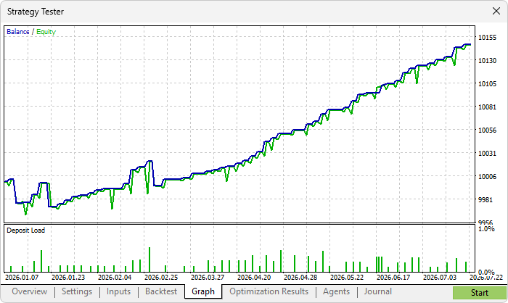Viewport: 508px width, 303px height.
Task: Click the 2026.02.25 date label
Action: tap(161, 278)
